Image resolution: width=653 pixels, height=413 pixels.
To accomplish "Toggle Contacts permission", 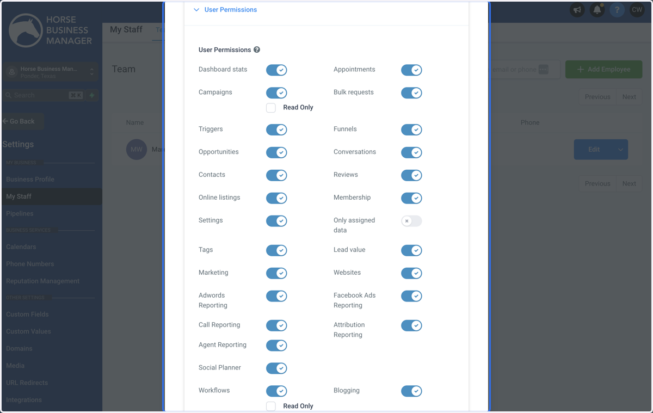I will pyautogui.click(x=276, y=176).
